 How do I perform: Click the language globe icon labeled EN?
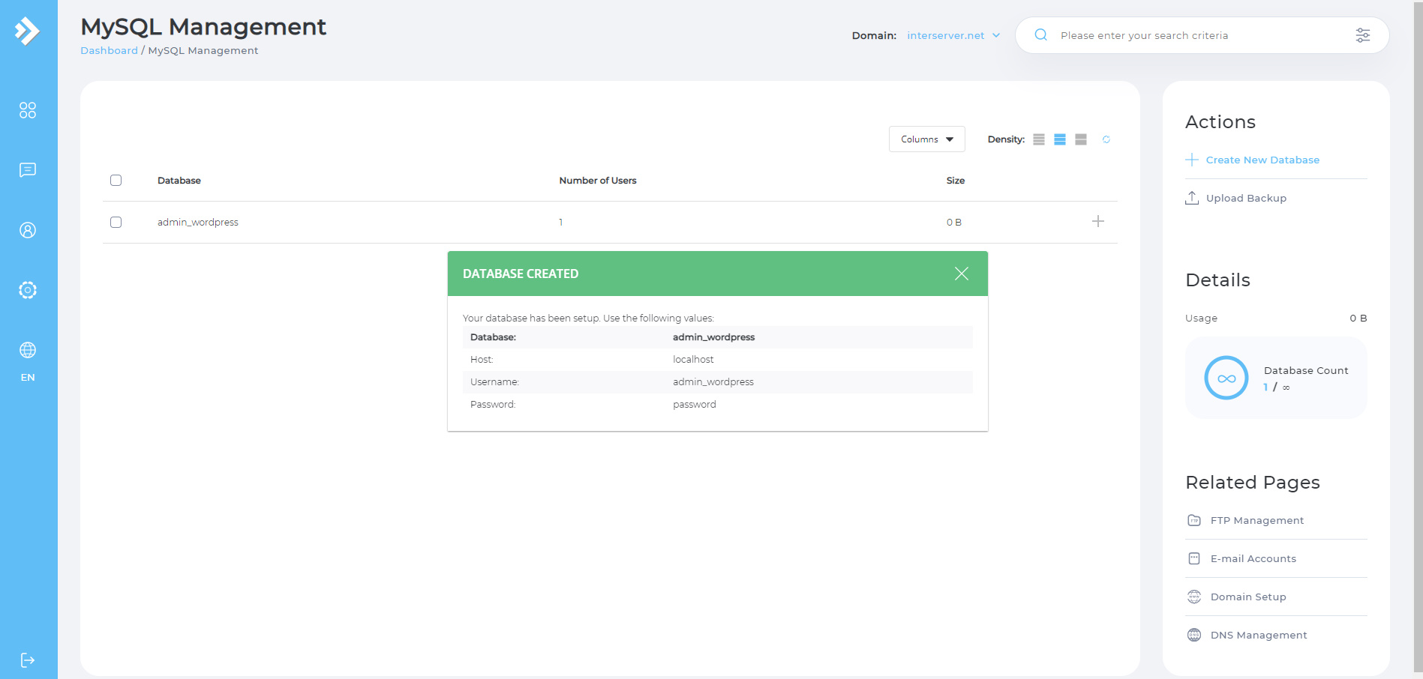(28, 350)
